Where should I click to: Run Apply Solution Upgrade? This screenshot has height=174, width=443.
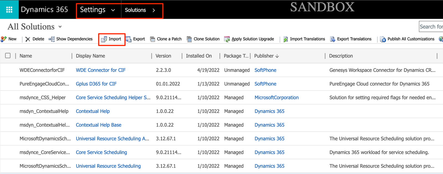(x=249, y=39)
